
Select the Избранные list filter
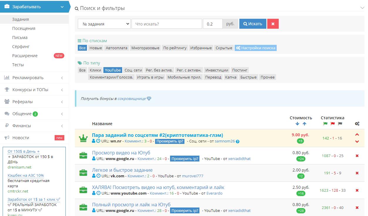pos(201,48)
